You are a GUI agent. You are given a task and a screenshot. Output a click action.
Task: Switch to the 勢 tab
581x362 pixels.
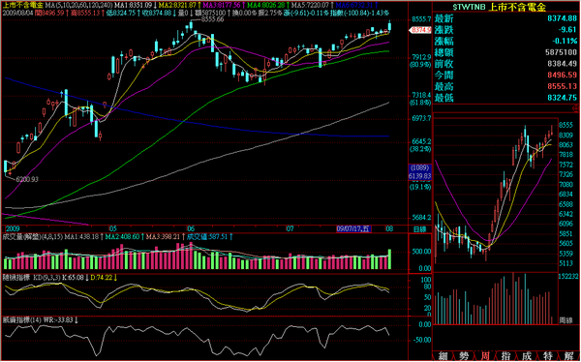tap(464, 356)
